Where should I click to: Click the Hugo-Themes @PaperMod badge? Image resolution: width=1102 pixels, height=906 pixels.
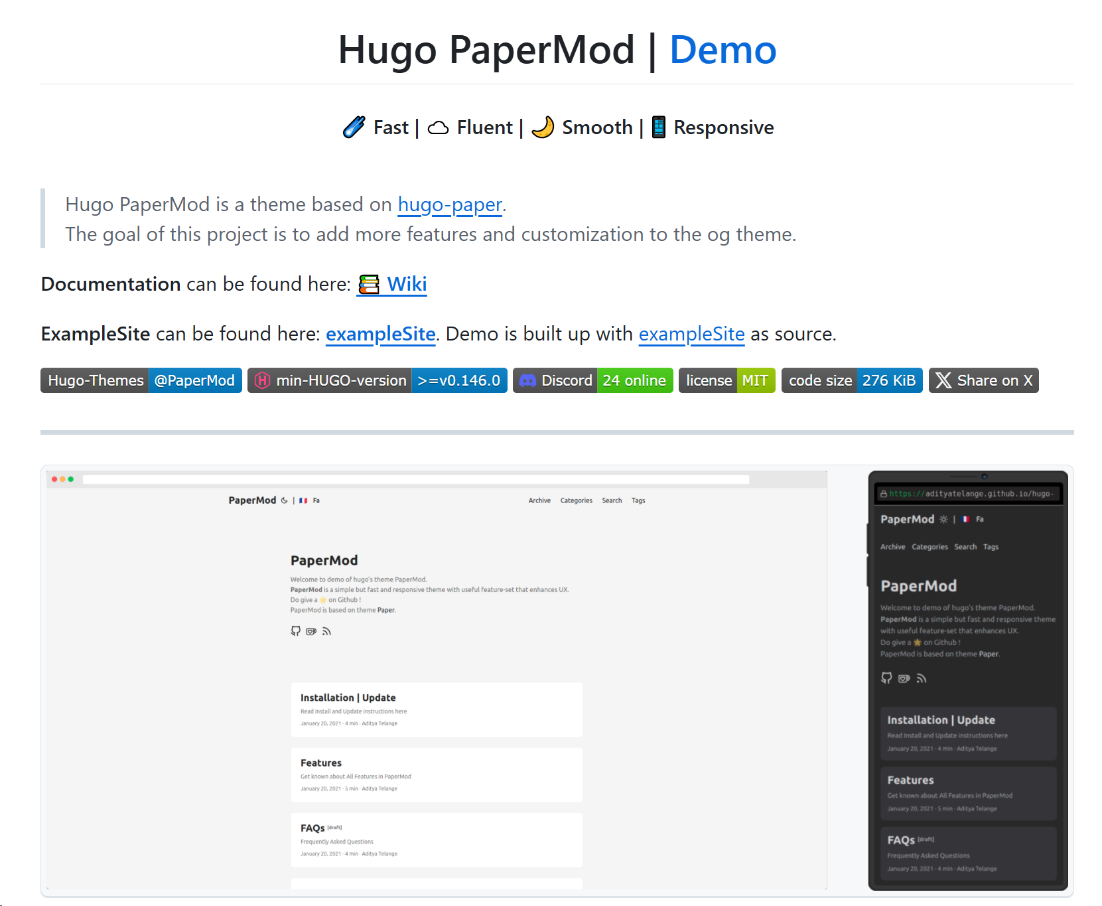pos(141,380)
